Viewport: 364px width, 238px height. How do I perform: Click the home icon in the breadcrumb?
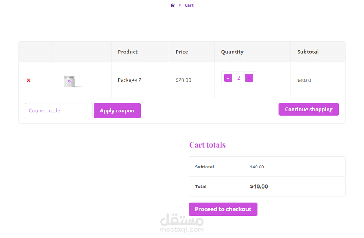(173, 5)
